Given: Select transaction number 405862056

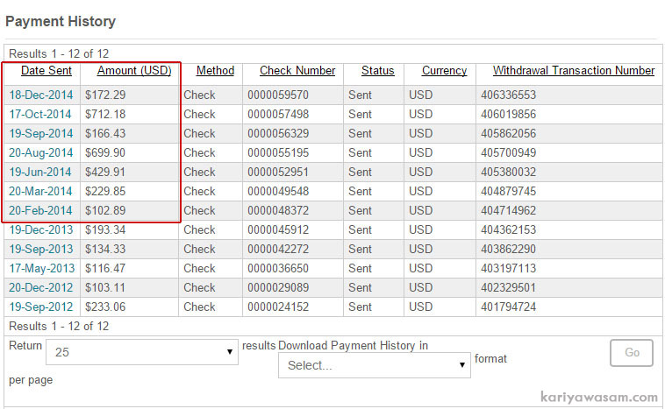Looking at the screenshot, I should [x=509, y=133].
